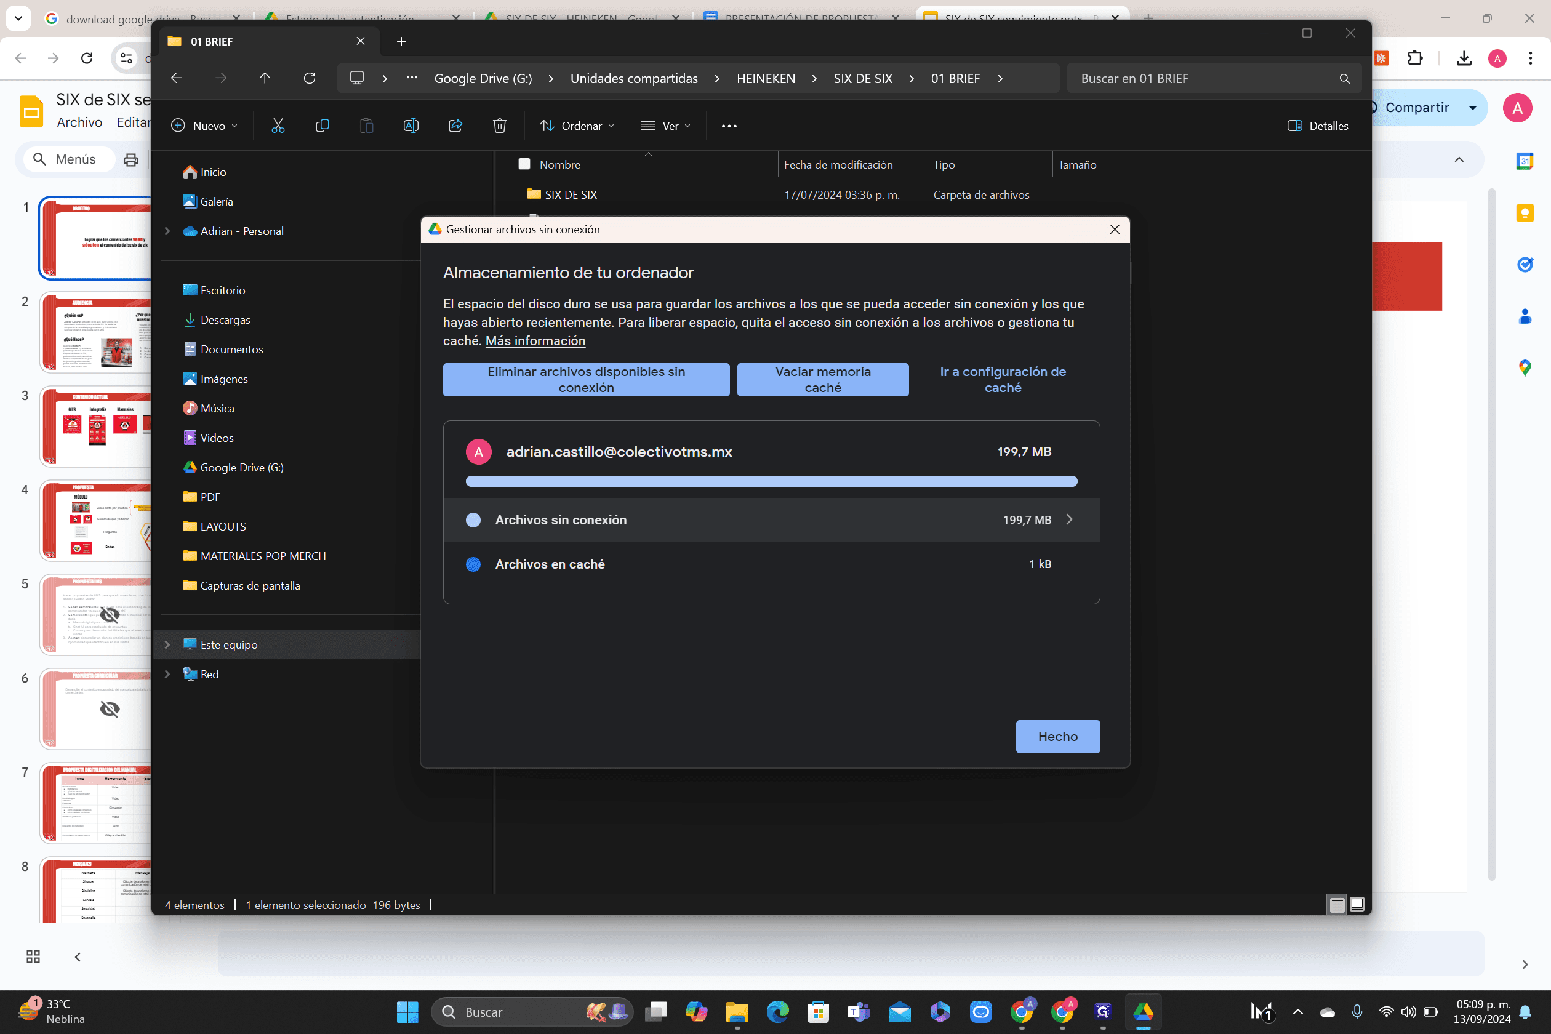The width and height of the screenshot is (1551, 1034).
Task: Click the Rename icon in Explorer toolbar
Action: [x=410, y=126]
